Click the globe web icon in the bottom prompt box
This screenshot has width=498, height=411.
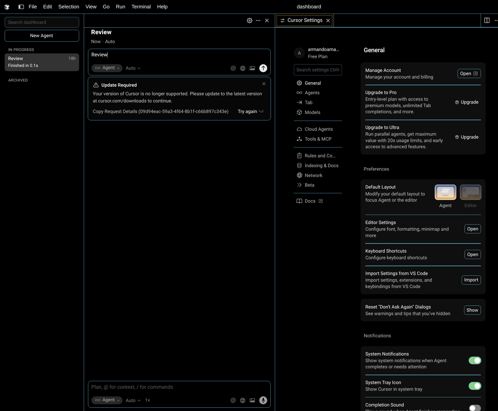[x=243, y=400]
